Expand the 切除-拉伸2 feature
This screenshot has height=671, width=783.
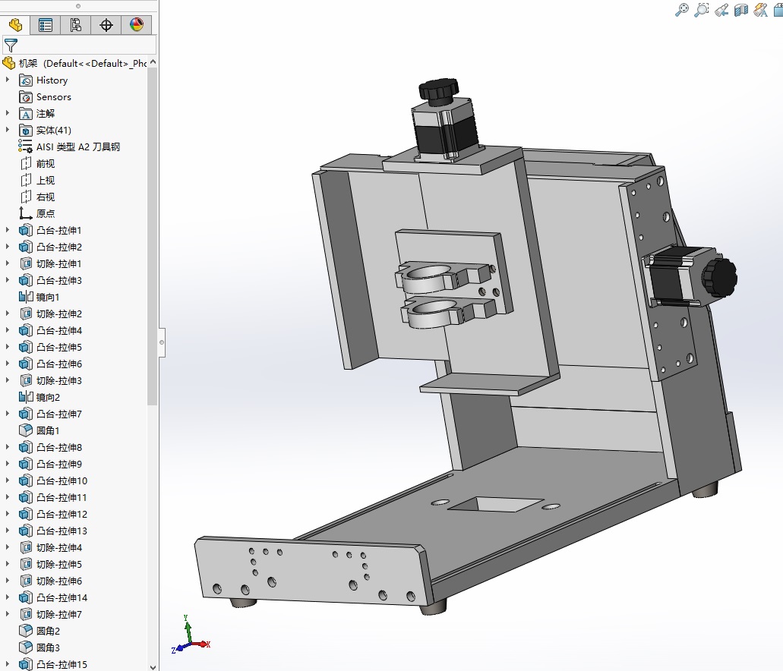tap(8, 313)
